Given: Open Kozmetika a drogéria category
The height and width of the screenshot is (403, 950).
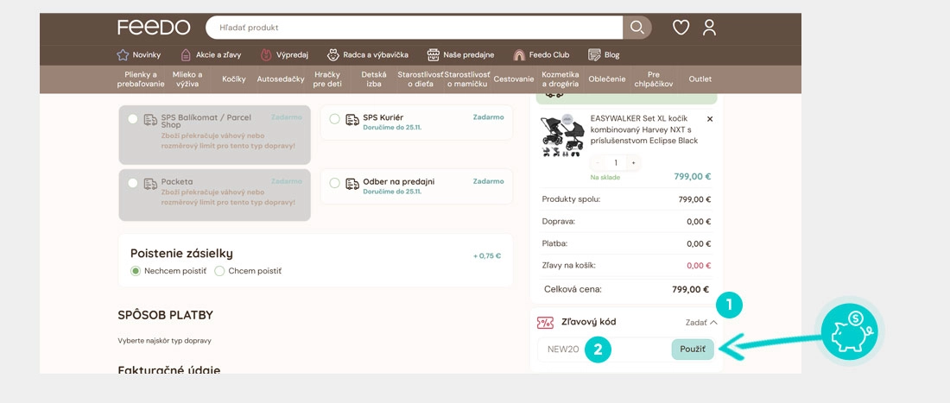Looking at the screenshot, I should coord(560,79).
